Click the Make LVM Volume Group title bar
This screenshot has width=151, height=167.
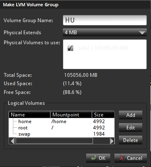pyautogui.click(x=75, y=5)
